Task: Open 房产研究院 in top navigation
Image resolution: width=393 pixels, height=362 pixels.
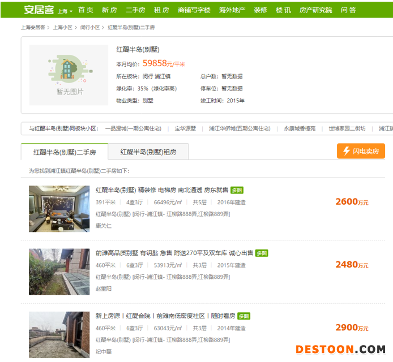Action: point(315,10)
